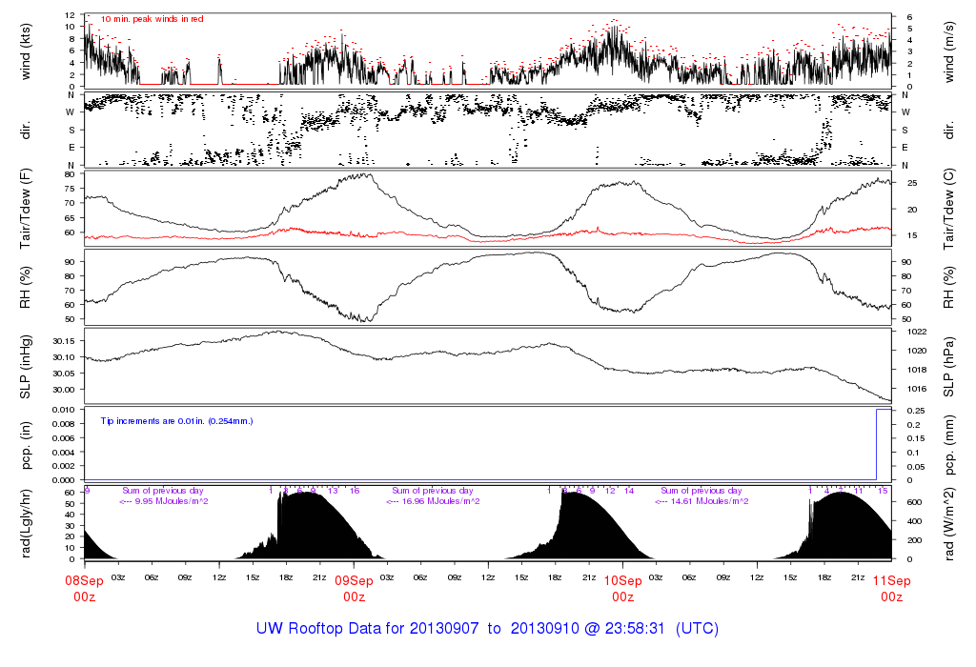Click the '12' value on wind kts axis
The width and height of the screenshot is (976, 667).
(70, 15)
